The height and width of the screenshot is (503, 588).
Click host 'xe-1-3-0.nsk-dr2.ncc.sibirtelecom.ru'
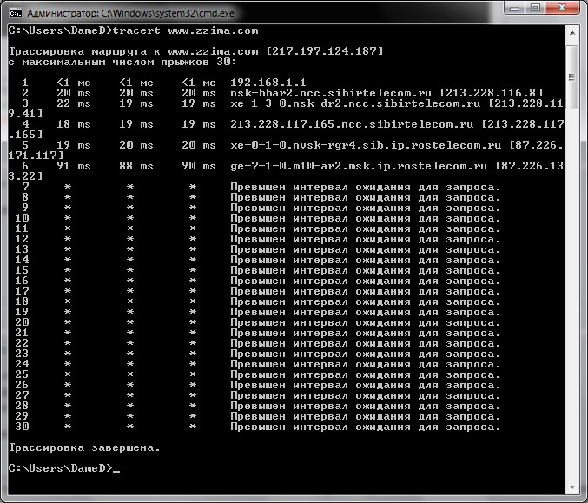coord(355,103)
